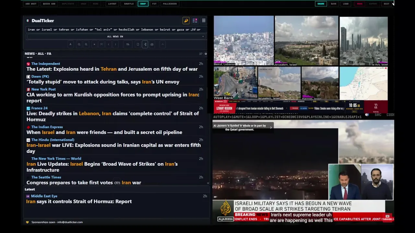Click the Middle East Eye source icon
The height and width of the screenshot is (233, 415).
[x=28, y=196]
